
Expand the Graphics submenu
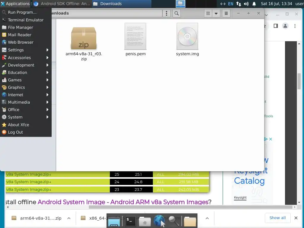[26, 87]
